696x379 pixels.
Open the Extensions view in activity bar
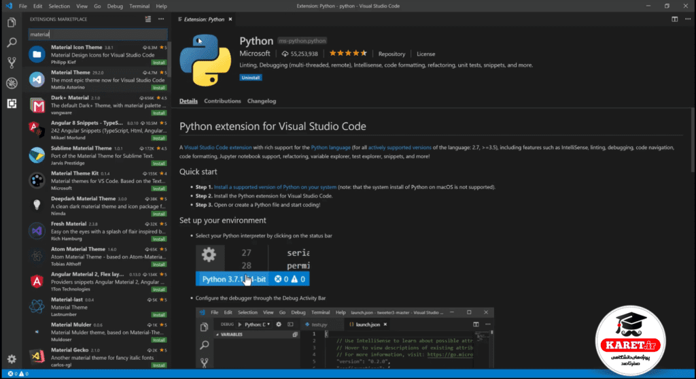coord(12,103)
